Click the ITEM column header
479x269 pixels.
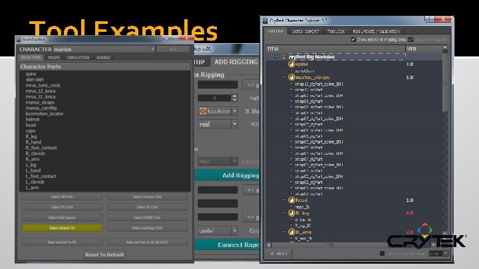336,48
